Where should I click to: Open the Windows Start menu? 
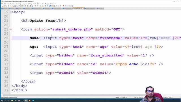2,101
